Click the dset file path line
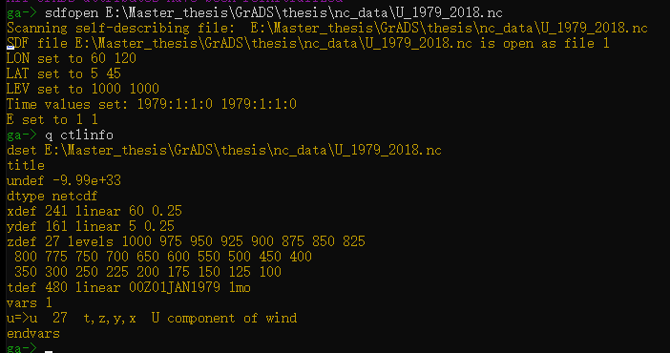The width and height of the screenshot is (670, 353). pyautogui.click(x=224, y=151)
